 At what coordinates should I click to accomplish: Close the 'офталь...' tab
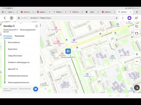coord(114,12)
